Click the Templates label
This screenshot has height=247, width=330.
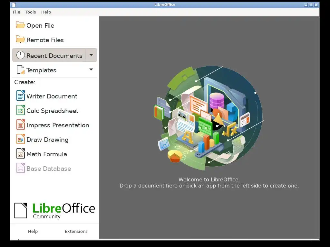click(x=41, y=70)
